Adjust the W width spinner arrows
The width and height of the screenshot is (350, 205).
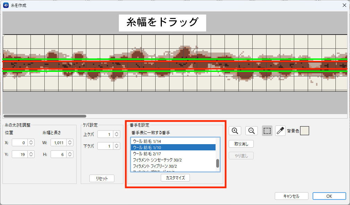tap(70, 143)
